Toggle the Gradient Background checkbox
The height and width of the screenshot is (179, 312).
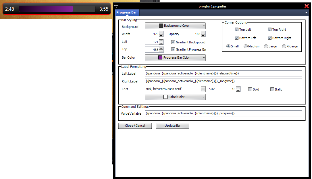[x=173, y=42]
